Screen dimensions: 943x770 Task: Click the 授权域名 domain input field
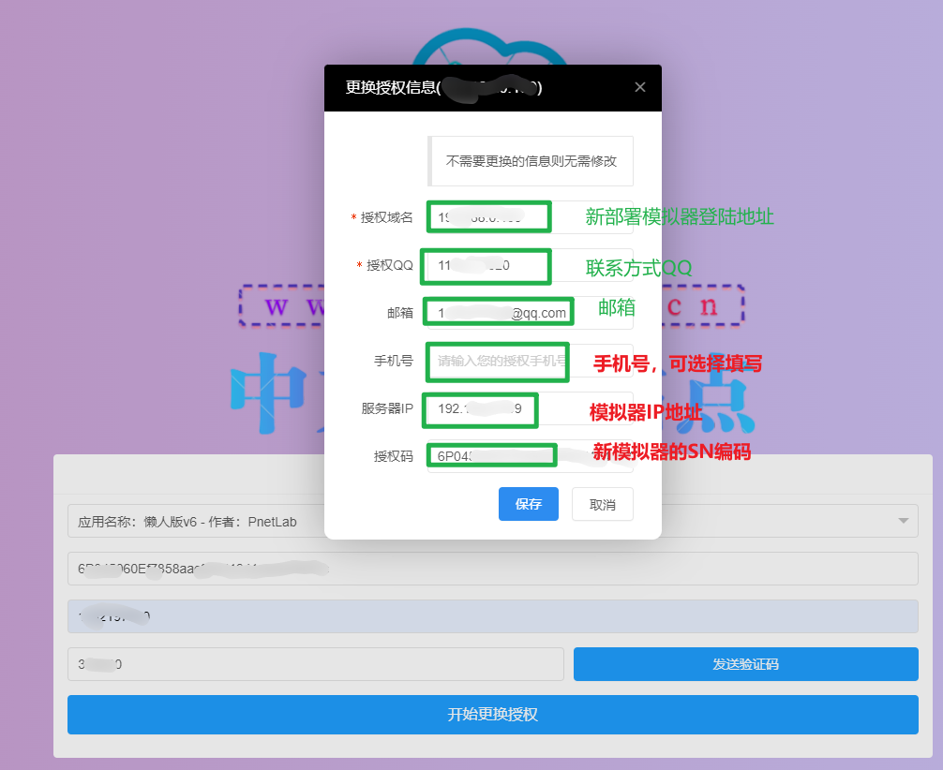tap(487, 216)
